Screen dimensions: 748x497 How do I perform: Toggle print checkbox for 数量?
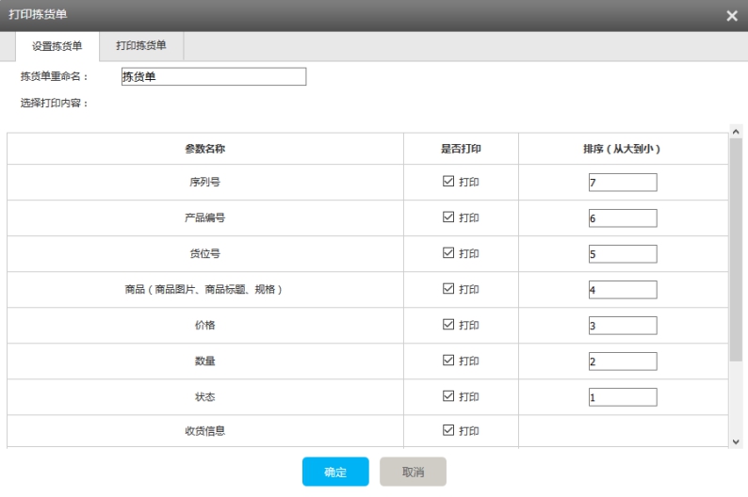click(x=448, y=361)
